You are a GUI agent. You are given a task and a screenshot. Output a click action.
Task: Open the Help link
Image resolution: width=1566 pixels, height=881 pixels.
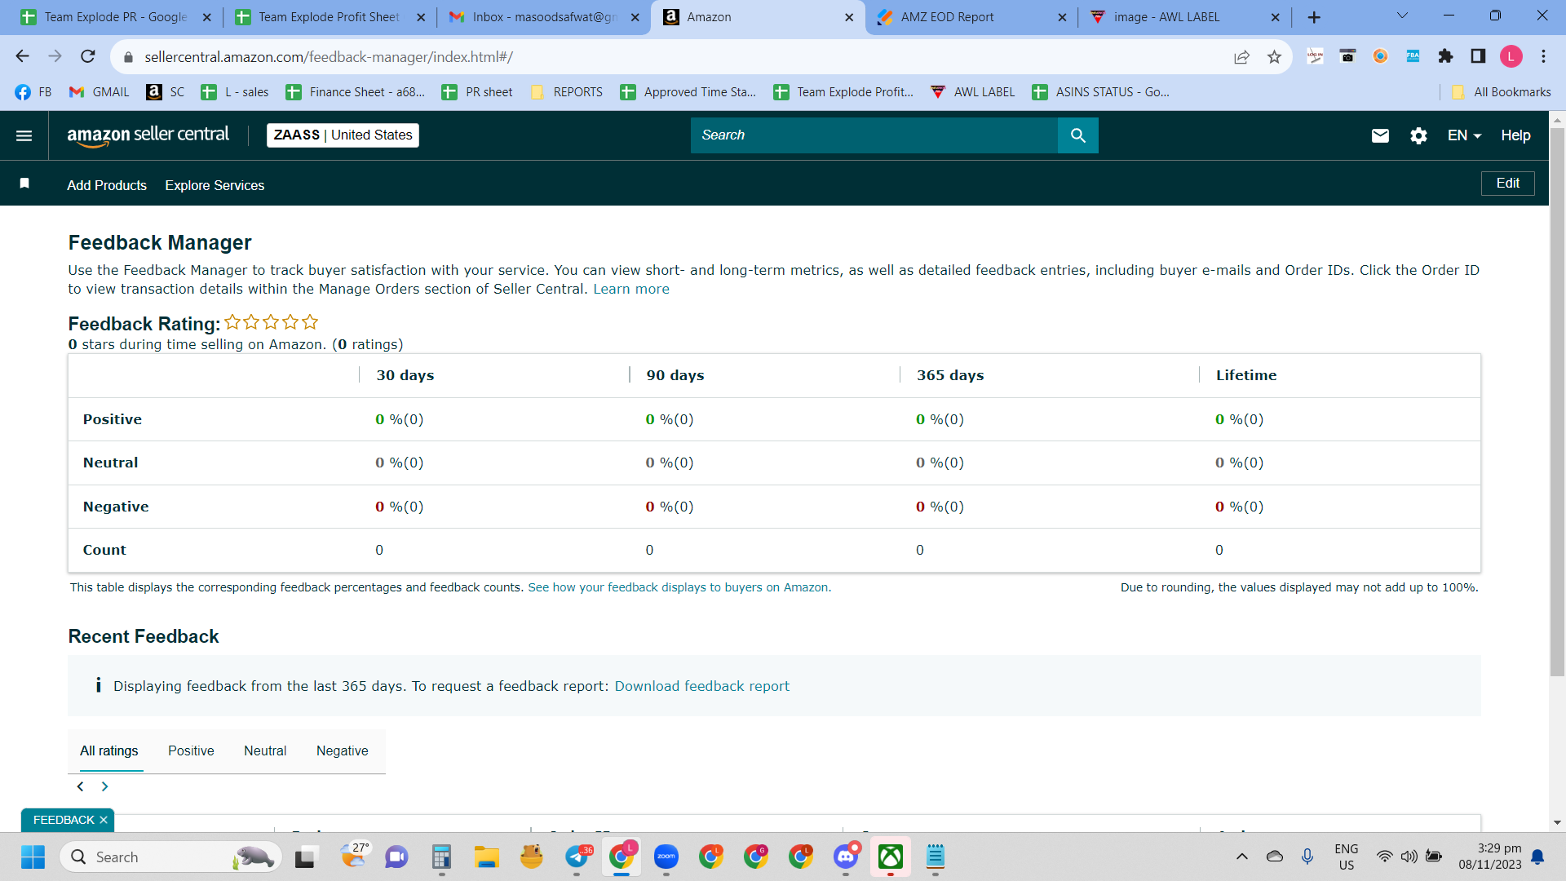(x=1515, y=135)
